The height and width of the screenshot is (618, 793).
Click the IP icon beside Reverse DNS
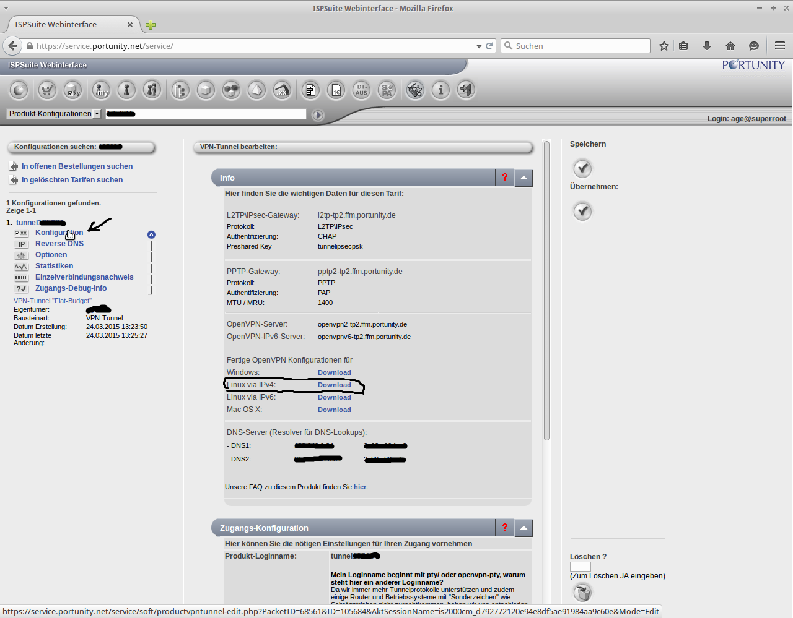click(22, 244)
